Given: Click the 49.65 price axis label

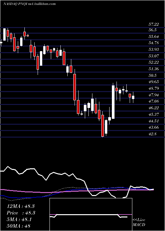Looking at the screenshot, I should click(x=154, y=82).
